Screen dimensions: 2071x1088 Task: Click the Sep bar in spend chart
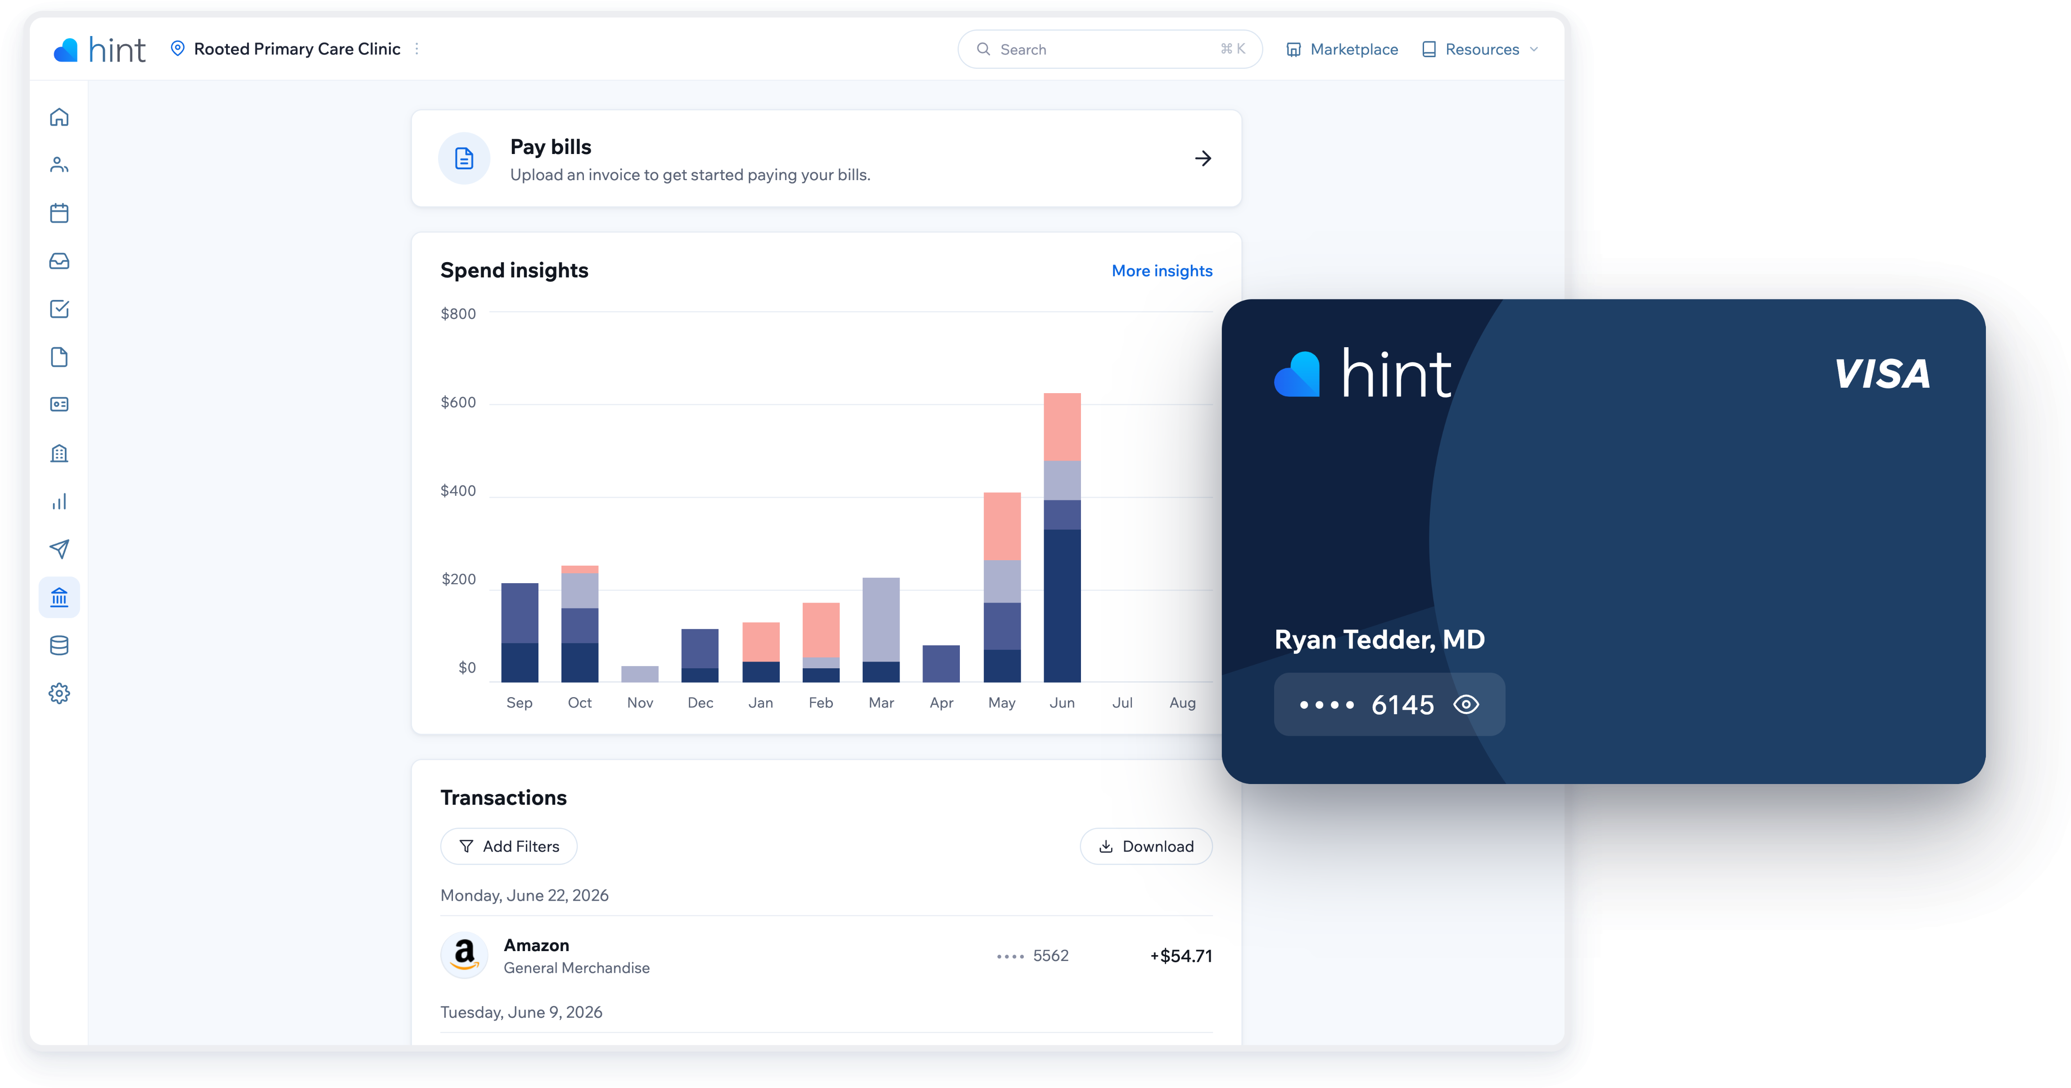(x=520, y=632)
